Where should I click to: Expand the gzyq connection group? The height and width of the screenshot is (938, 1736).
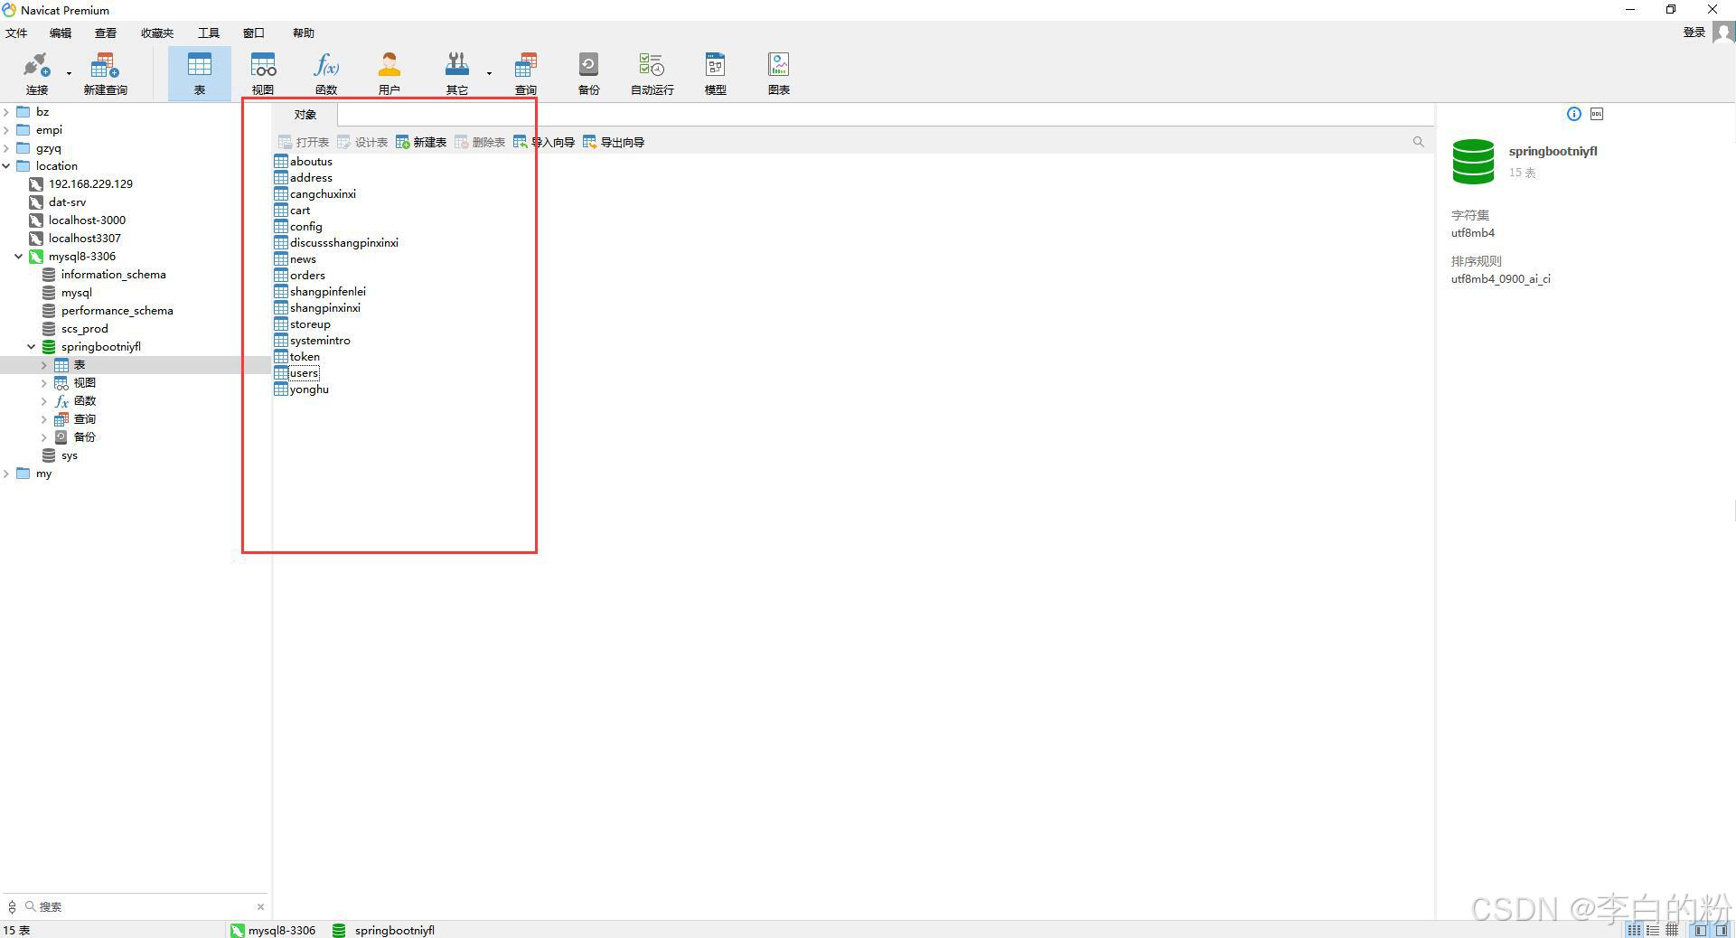6,148
